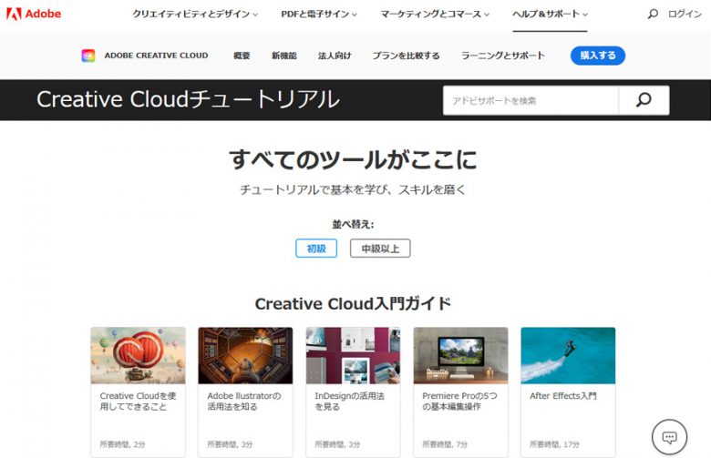Click Premiere Proの5つの基本編集操作 title
This screenshot has width=711, height=458.
pos(459,401)
